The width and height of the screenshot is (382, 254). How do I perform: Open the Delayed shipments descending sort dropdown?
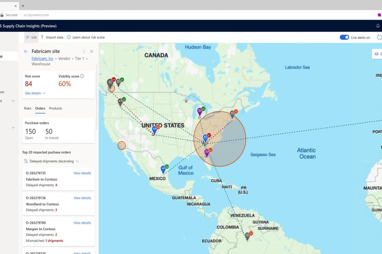(x=51, y=161)
